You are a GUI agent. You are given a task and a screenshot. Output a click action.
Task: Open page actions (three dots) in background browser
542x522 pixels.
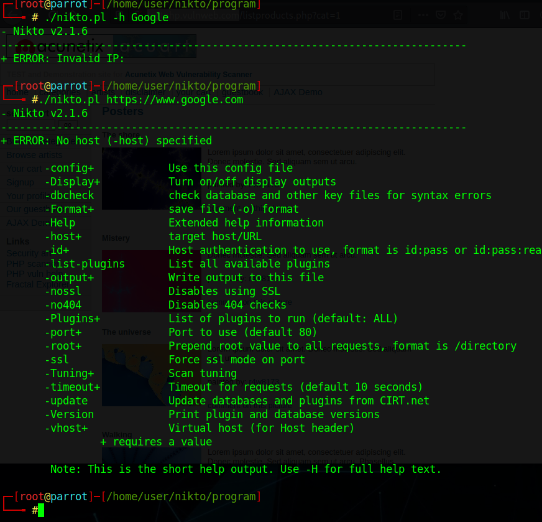423,15
